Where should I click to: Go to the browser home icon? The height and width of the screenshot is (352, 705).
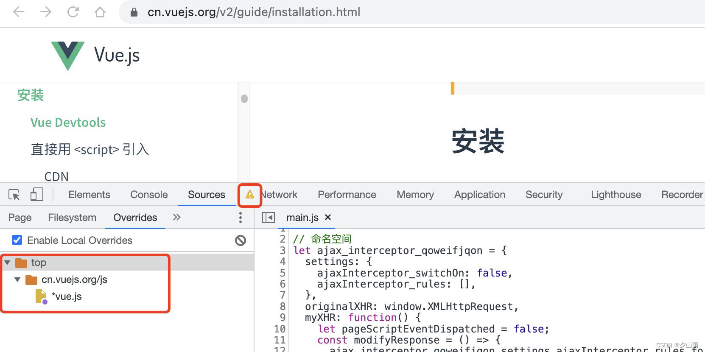[100, 12]
